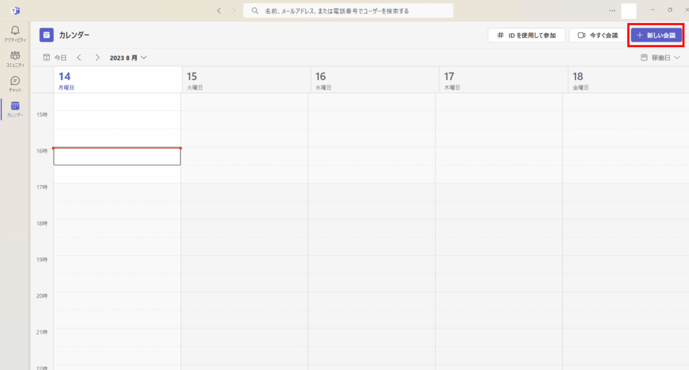Image resolution: width=689 pixels, height=370 pixels.
Task: Click the Teams logo icon
Action: pyautogui.click(x=15, y=11)
